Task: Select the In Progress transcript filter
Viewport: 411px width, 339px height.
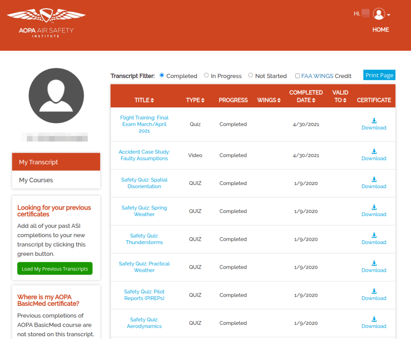Action: point(206,75)
